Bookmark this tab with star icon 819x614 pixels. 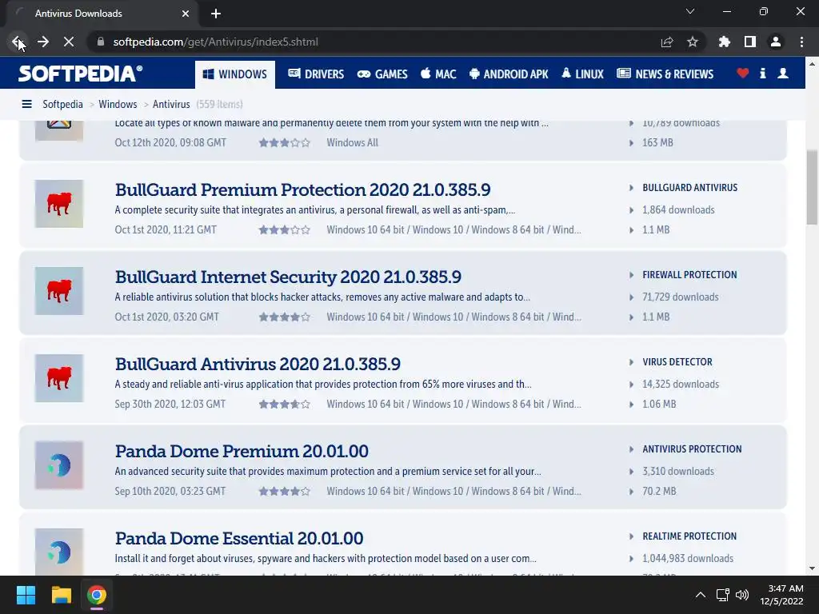693,42
